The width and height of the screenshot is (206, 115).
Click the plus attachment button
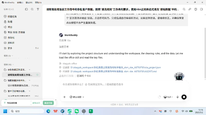[64, 97]
